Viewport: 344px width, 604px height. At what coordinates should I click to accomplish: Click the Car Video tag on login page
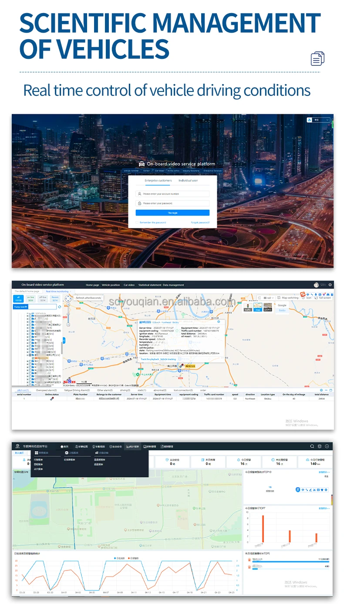point(159,171)
